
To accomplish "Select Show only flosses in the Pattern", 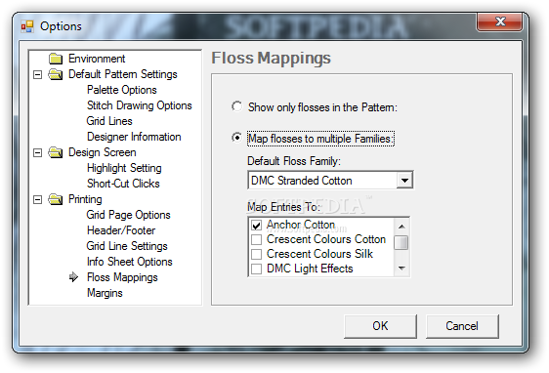I will (x=237, y=106).
